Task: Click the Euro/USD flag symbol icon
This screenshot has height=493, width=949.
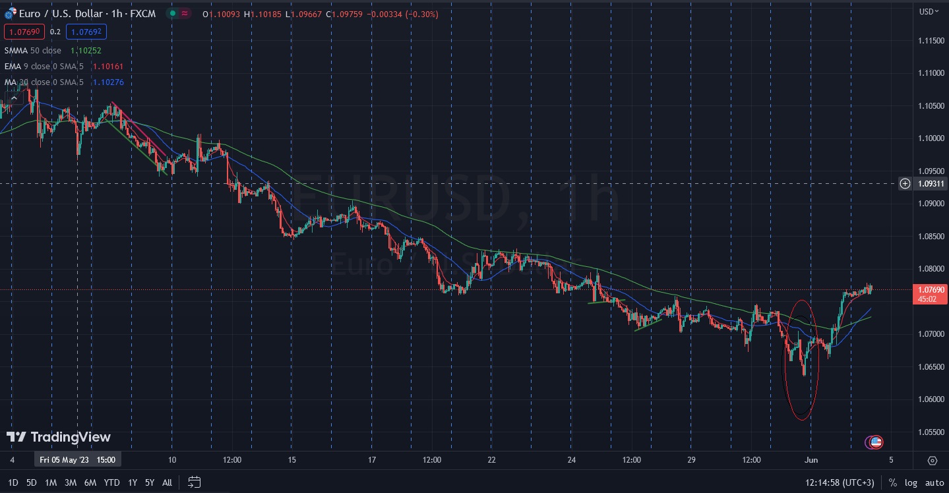Action: pyautogui.click(x=10, y=13)
